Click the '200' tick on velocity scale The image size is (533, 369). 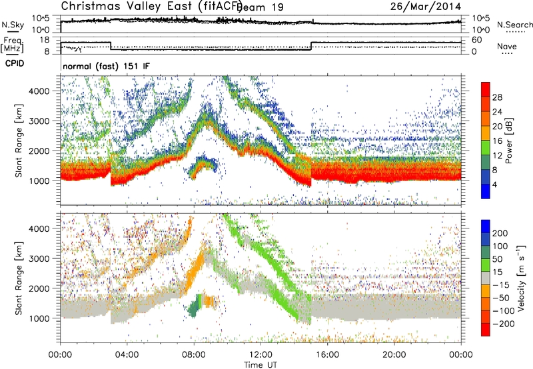[500, 233]
